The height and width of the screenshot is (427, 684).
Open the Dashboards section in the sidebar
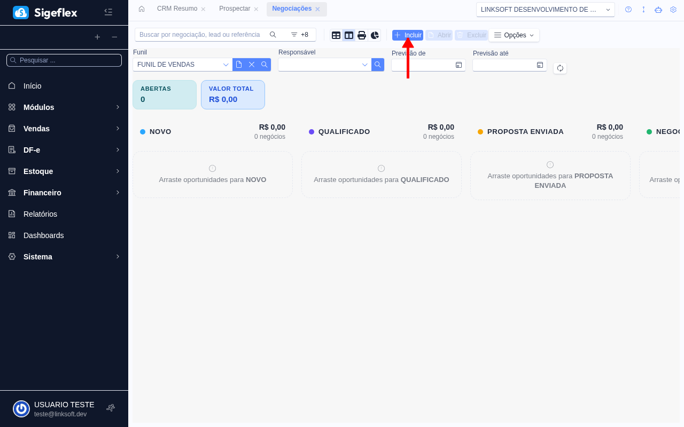click(44, 235)
